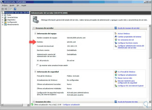This screenshot has height=110, width=152.
Task: Check No mostrar esta consola al iniciar sesión
Action: point(37,65)
